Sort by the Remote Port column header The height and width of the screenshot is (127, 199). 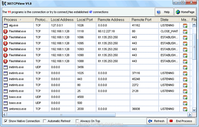tap(144, 20)
